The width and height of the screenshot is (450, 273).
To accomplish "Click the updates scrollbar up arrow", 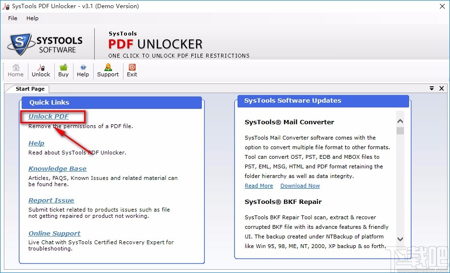I will [x=400, y=121].
